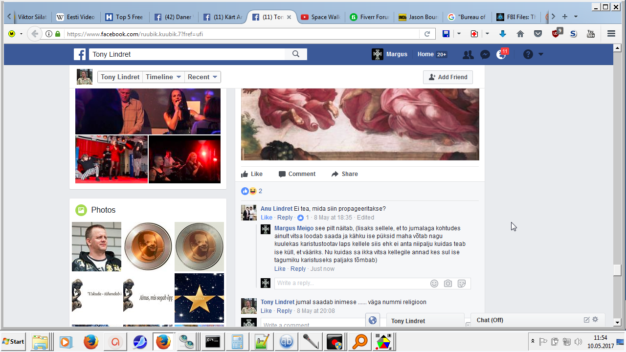Click the Add Friend button

448,77
